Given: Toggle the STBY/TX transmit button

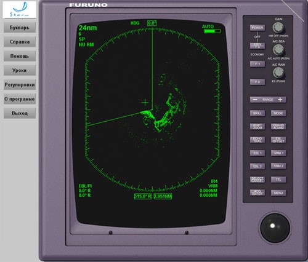Looking at the screenshot, I should (x=257, y=46).
